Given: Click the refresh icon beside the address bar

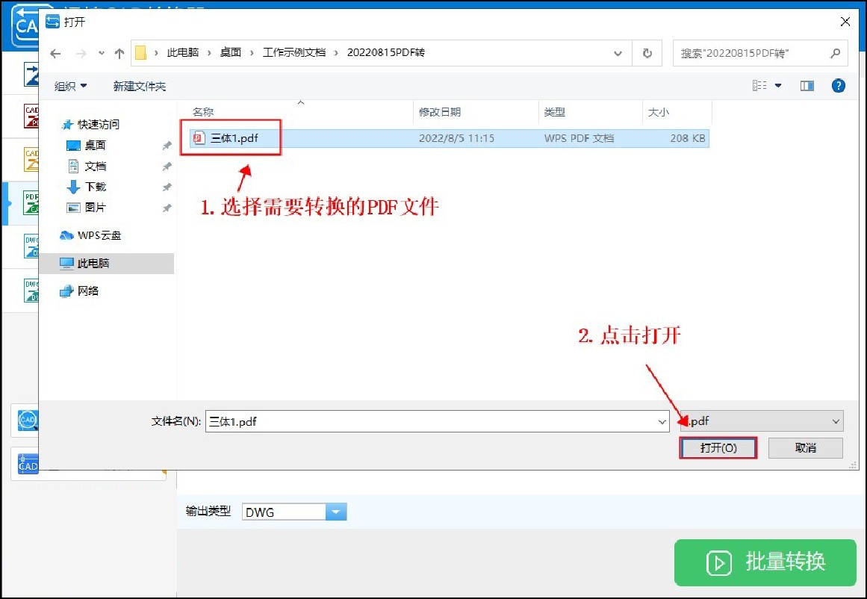Looking at the screenshot, I should (x=647, y=52).
